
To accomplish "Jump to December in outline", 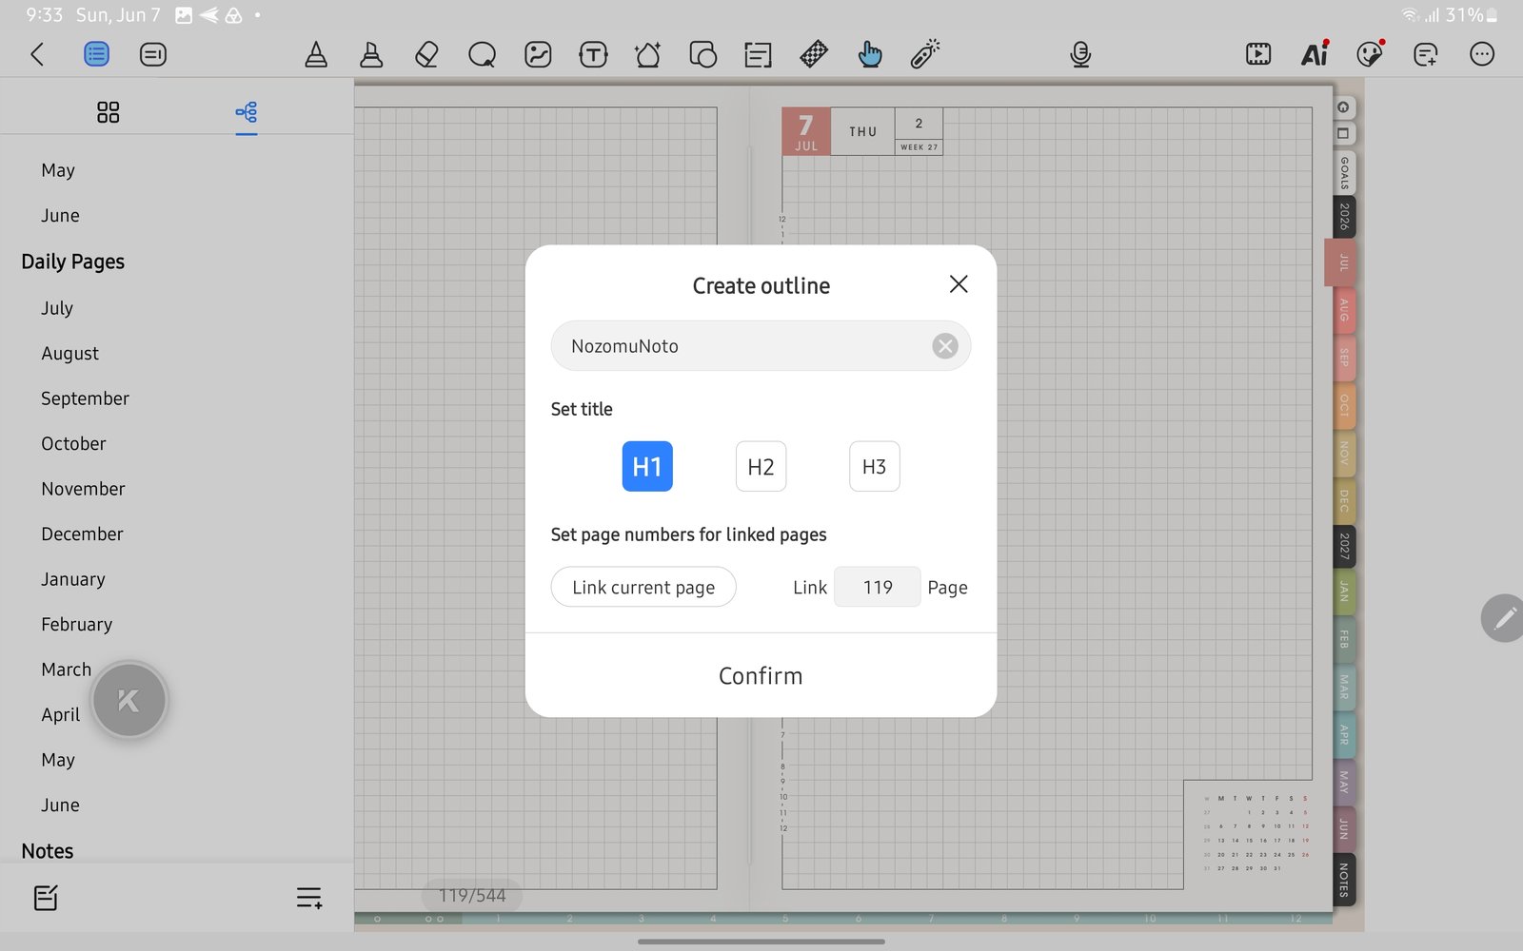I will click(82, 534).
